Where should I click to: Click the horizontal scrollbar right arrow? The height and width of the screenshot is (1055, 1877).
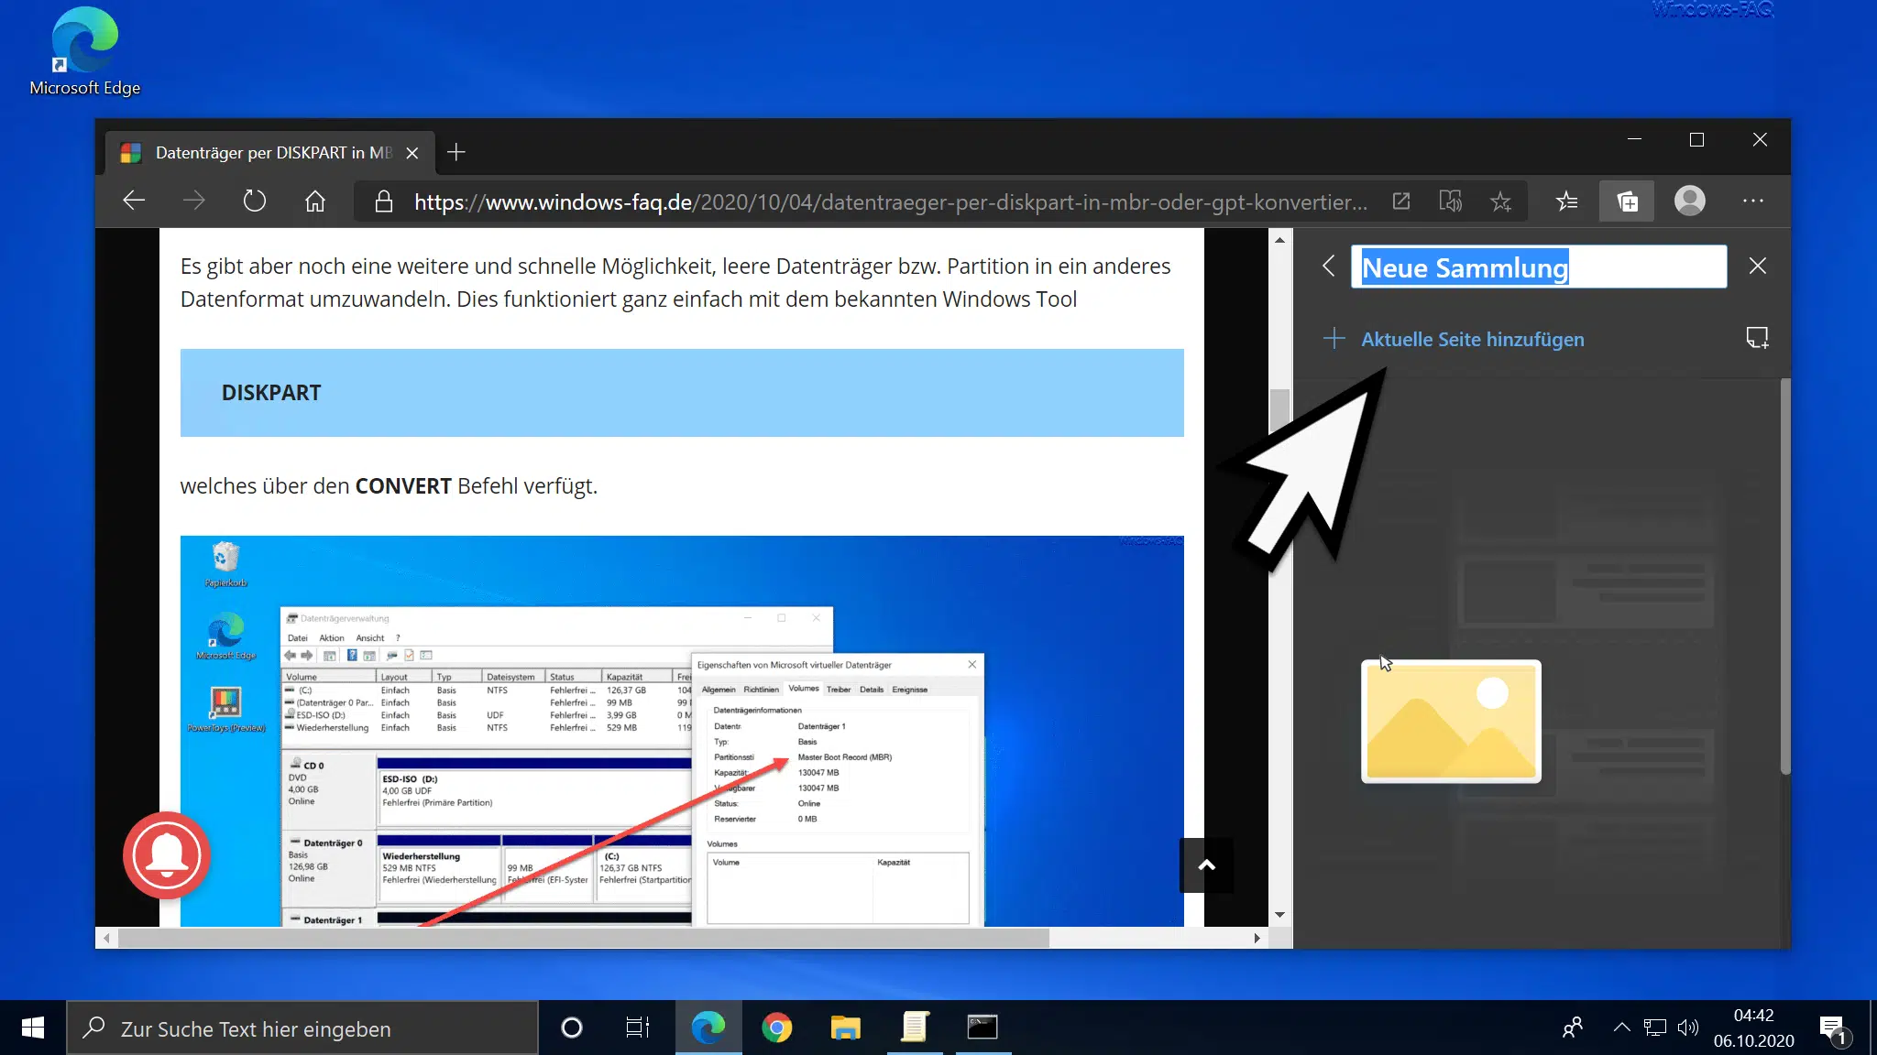(1257, 938)
